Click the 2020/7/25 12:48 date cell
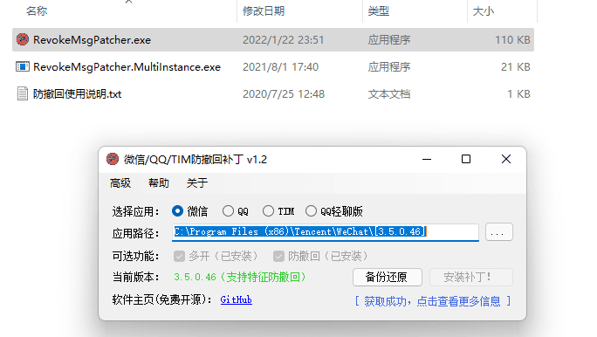597x337 pixels. (284, 94)
